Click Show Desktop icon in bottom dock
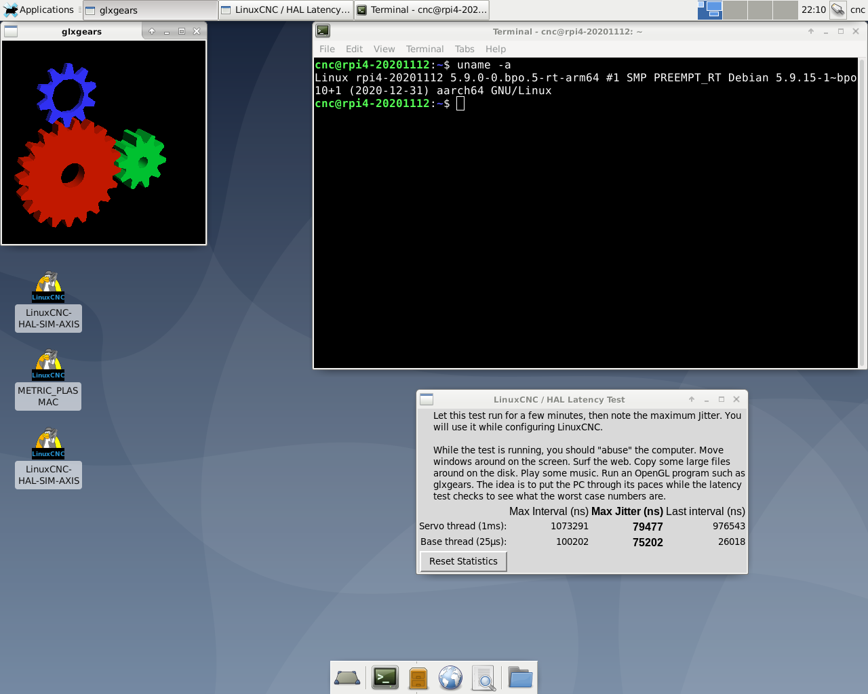Image resolution: width=868 pixels, height=694 pixels. (x=347, y=678)
